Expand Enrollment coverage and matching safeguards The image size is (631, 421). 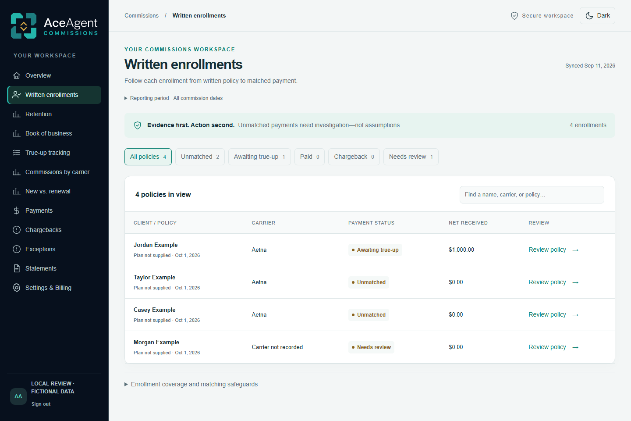point(191,384)
